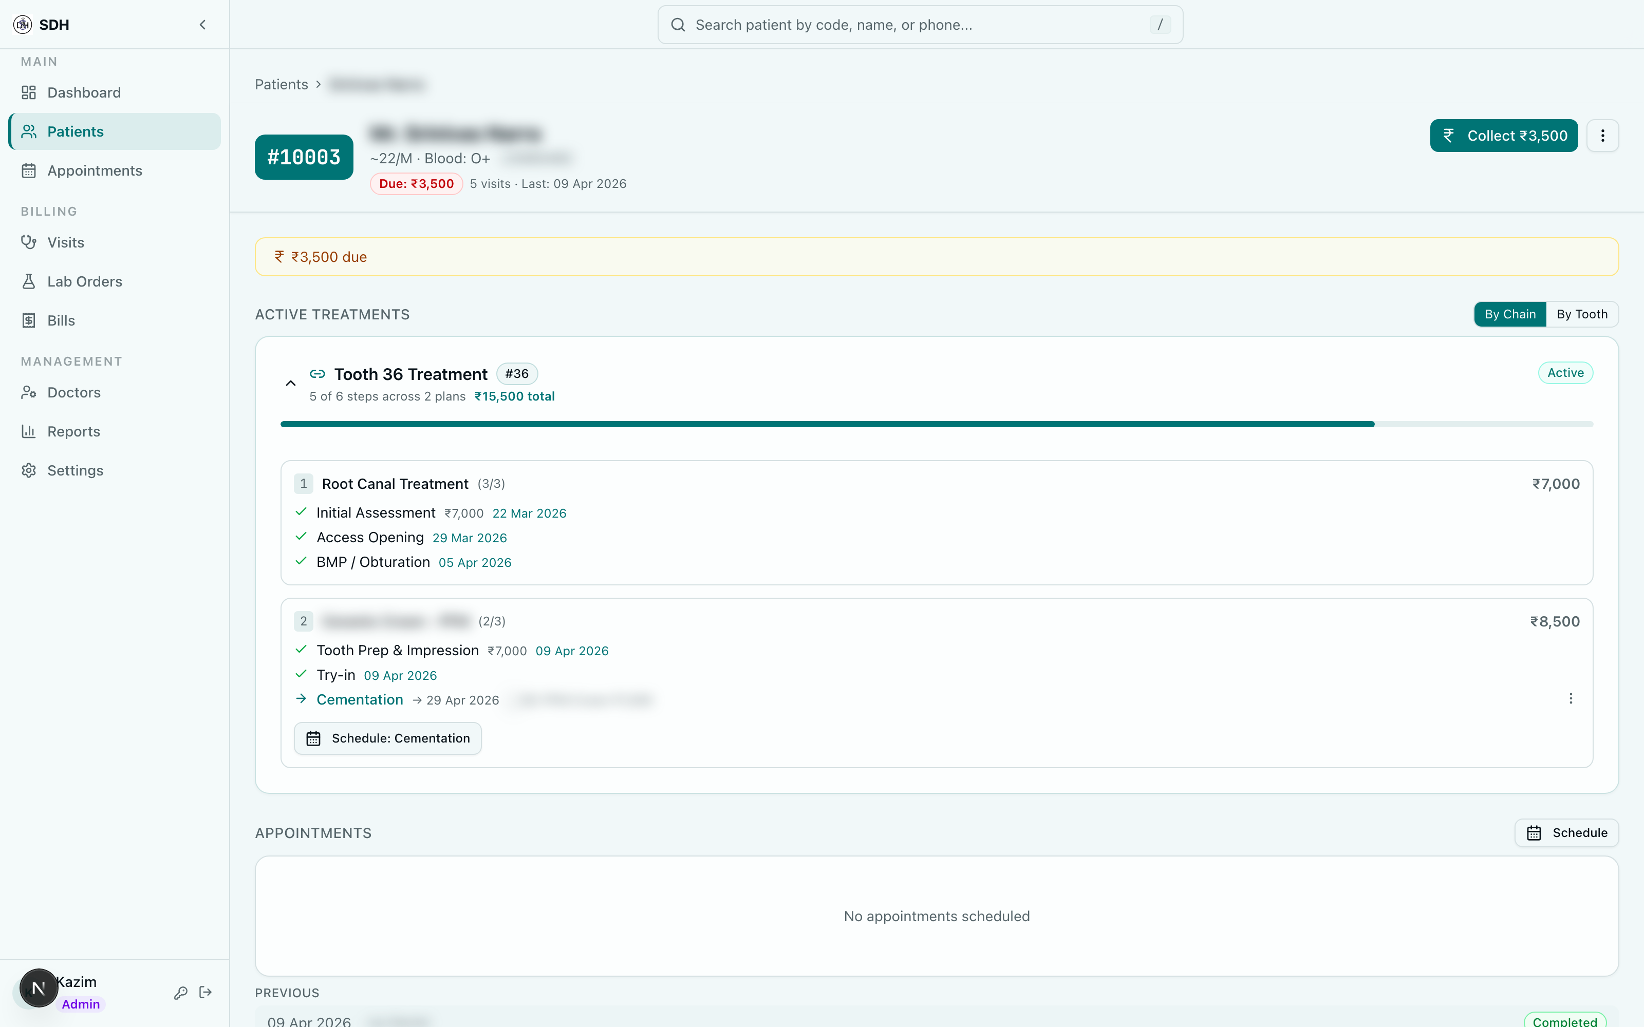This screenshot has height=1027, width=1644.
Task: Switch treatments view to By Chain
Action: (1509, 314)
